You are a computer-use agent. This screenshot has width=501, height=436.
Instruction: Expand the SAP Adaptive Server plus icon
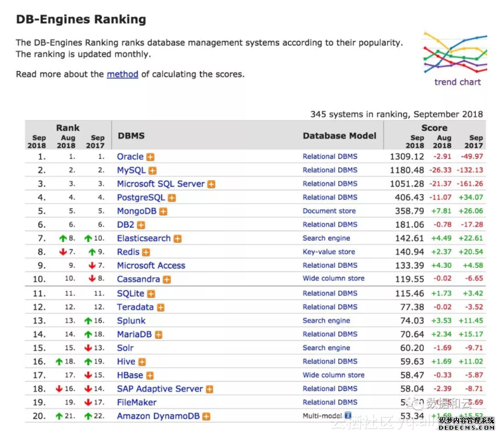tap(210, 389)
